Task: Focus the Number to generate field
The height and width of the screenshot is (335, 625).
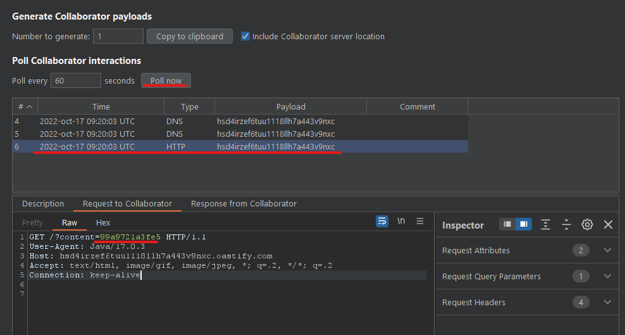Action: coord(118,36)
